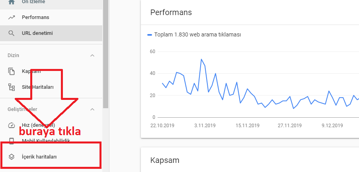Click the speedometer icon for Hız (deneysel)
The width and height of the screenshot is (359, 172).
pos(12,125)
